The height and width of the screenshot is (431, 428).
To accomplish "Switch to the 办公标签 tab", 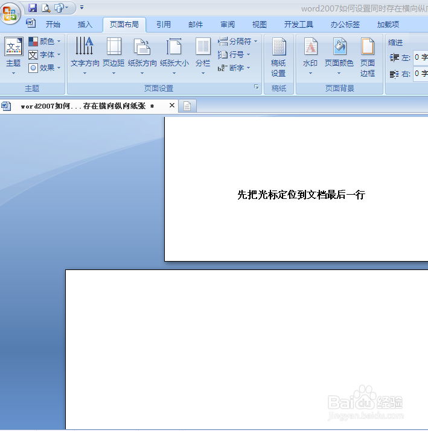I will (345, 25).
